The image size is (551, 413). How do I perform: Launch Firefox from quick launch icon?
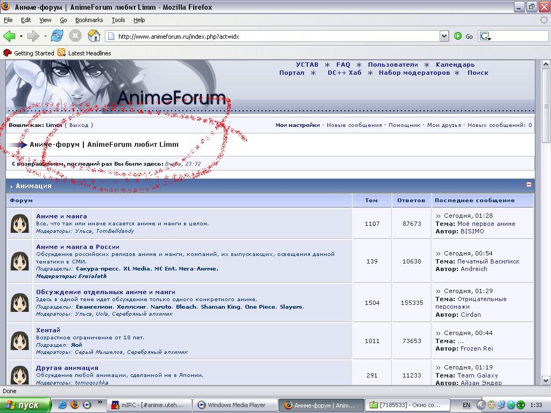tap(74, 405)
